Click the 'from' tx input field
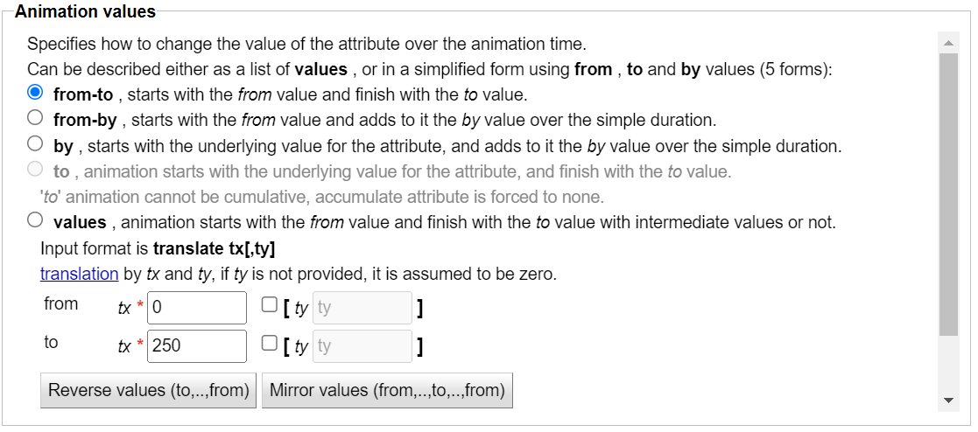Image resolution: width=978 pixels, height=432 pixels. point(198,308)
